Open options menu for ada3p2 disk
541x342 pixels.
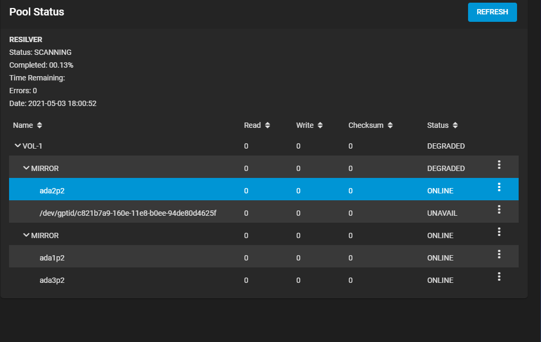click(x=499, y=276)
